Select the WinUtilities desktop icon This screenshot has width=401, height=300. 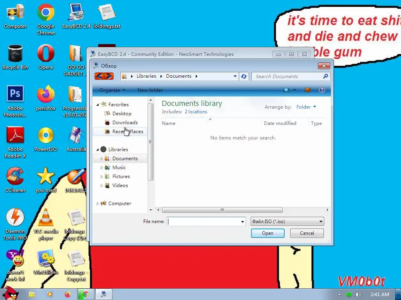pyautogui.click(x=45, y=262)
